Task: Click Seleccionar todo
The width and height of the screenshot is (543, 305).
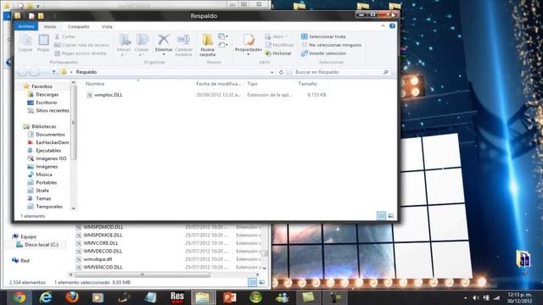Action: pos(323,36)
